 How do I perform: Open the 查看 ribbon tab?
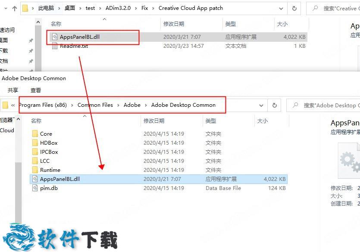tap(36, 90)
